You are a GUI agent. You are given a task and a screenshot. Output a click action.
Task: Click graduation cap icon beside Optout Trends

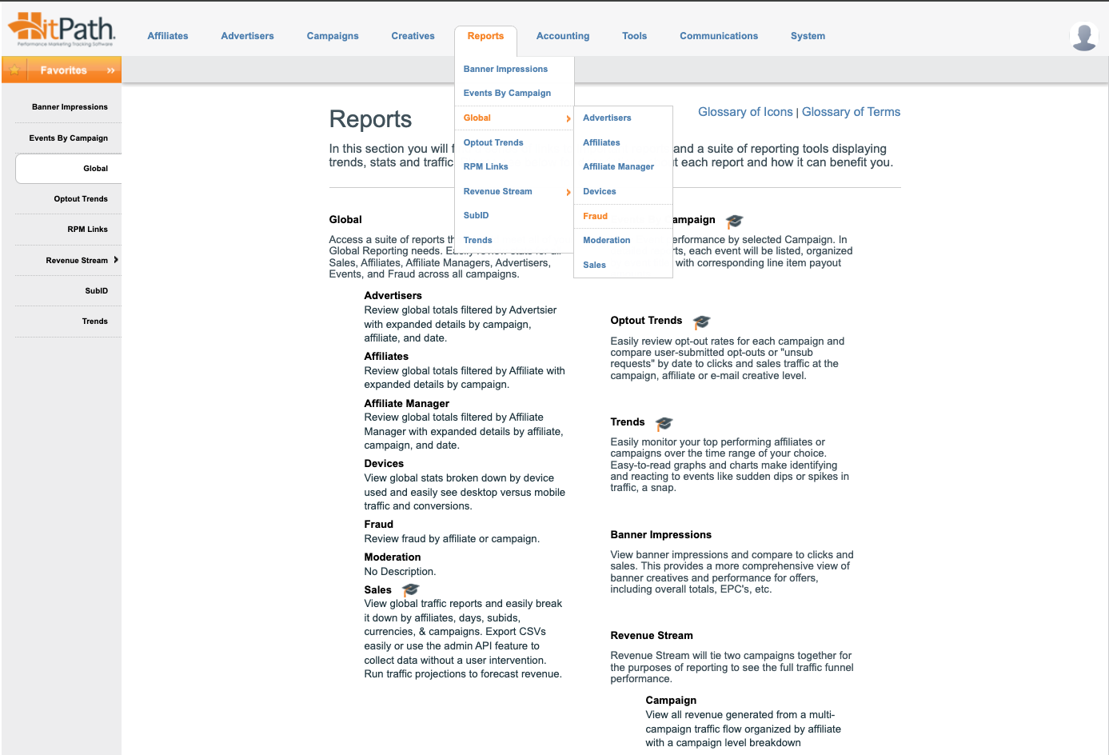coord(701,322)
